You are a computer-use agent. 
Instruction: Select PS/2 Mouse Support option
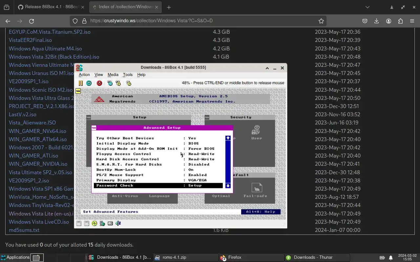[x=158, y=175]
